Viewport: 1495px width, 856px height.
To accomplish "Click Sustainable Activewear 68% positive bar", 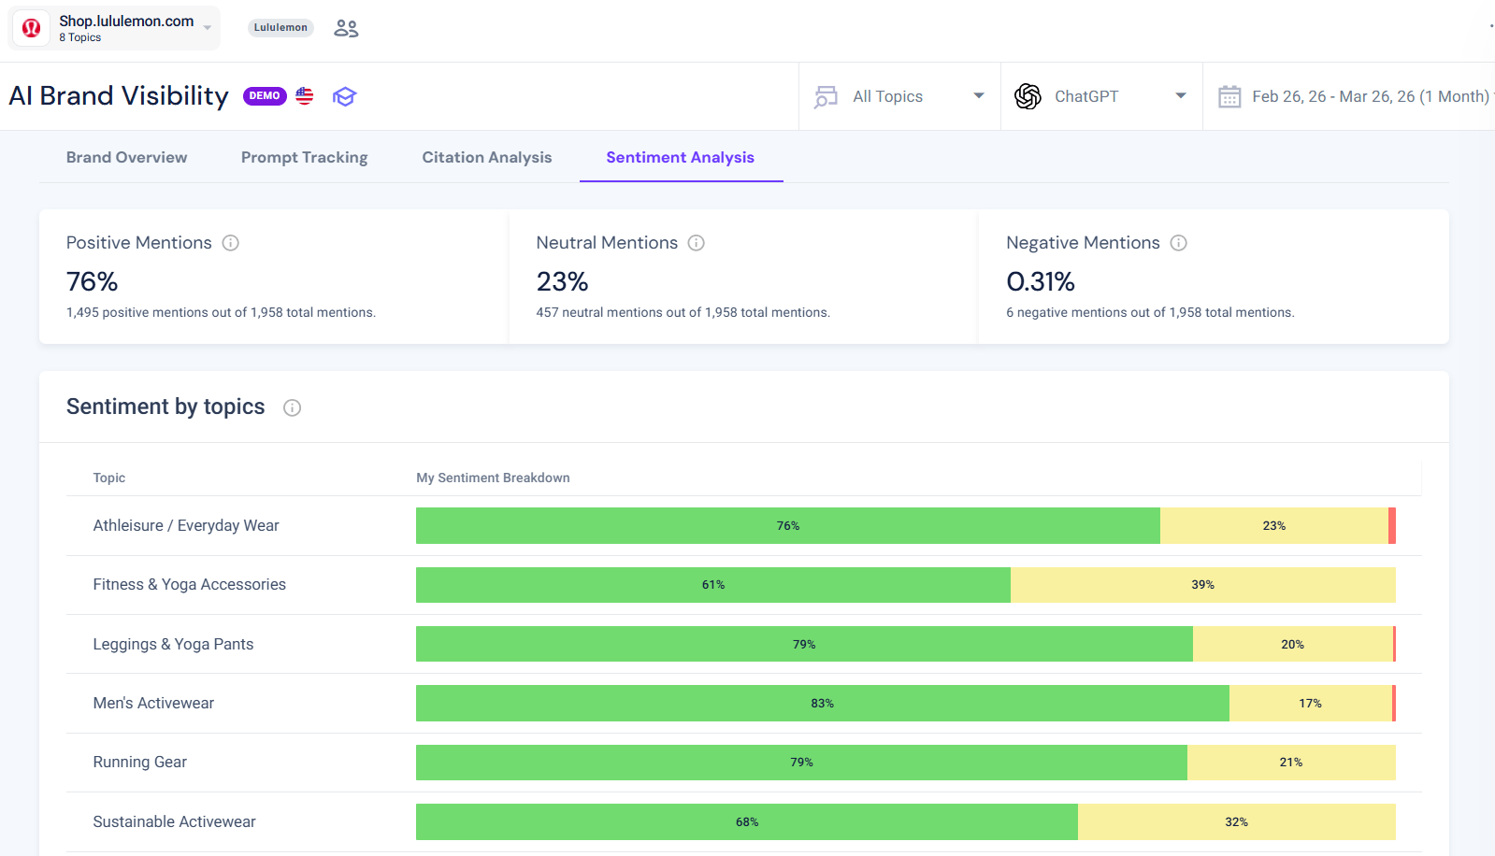I will coord(747,821).
